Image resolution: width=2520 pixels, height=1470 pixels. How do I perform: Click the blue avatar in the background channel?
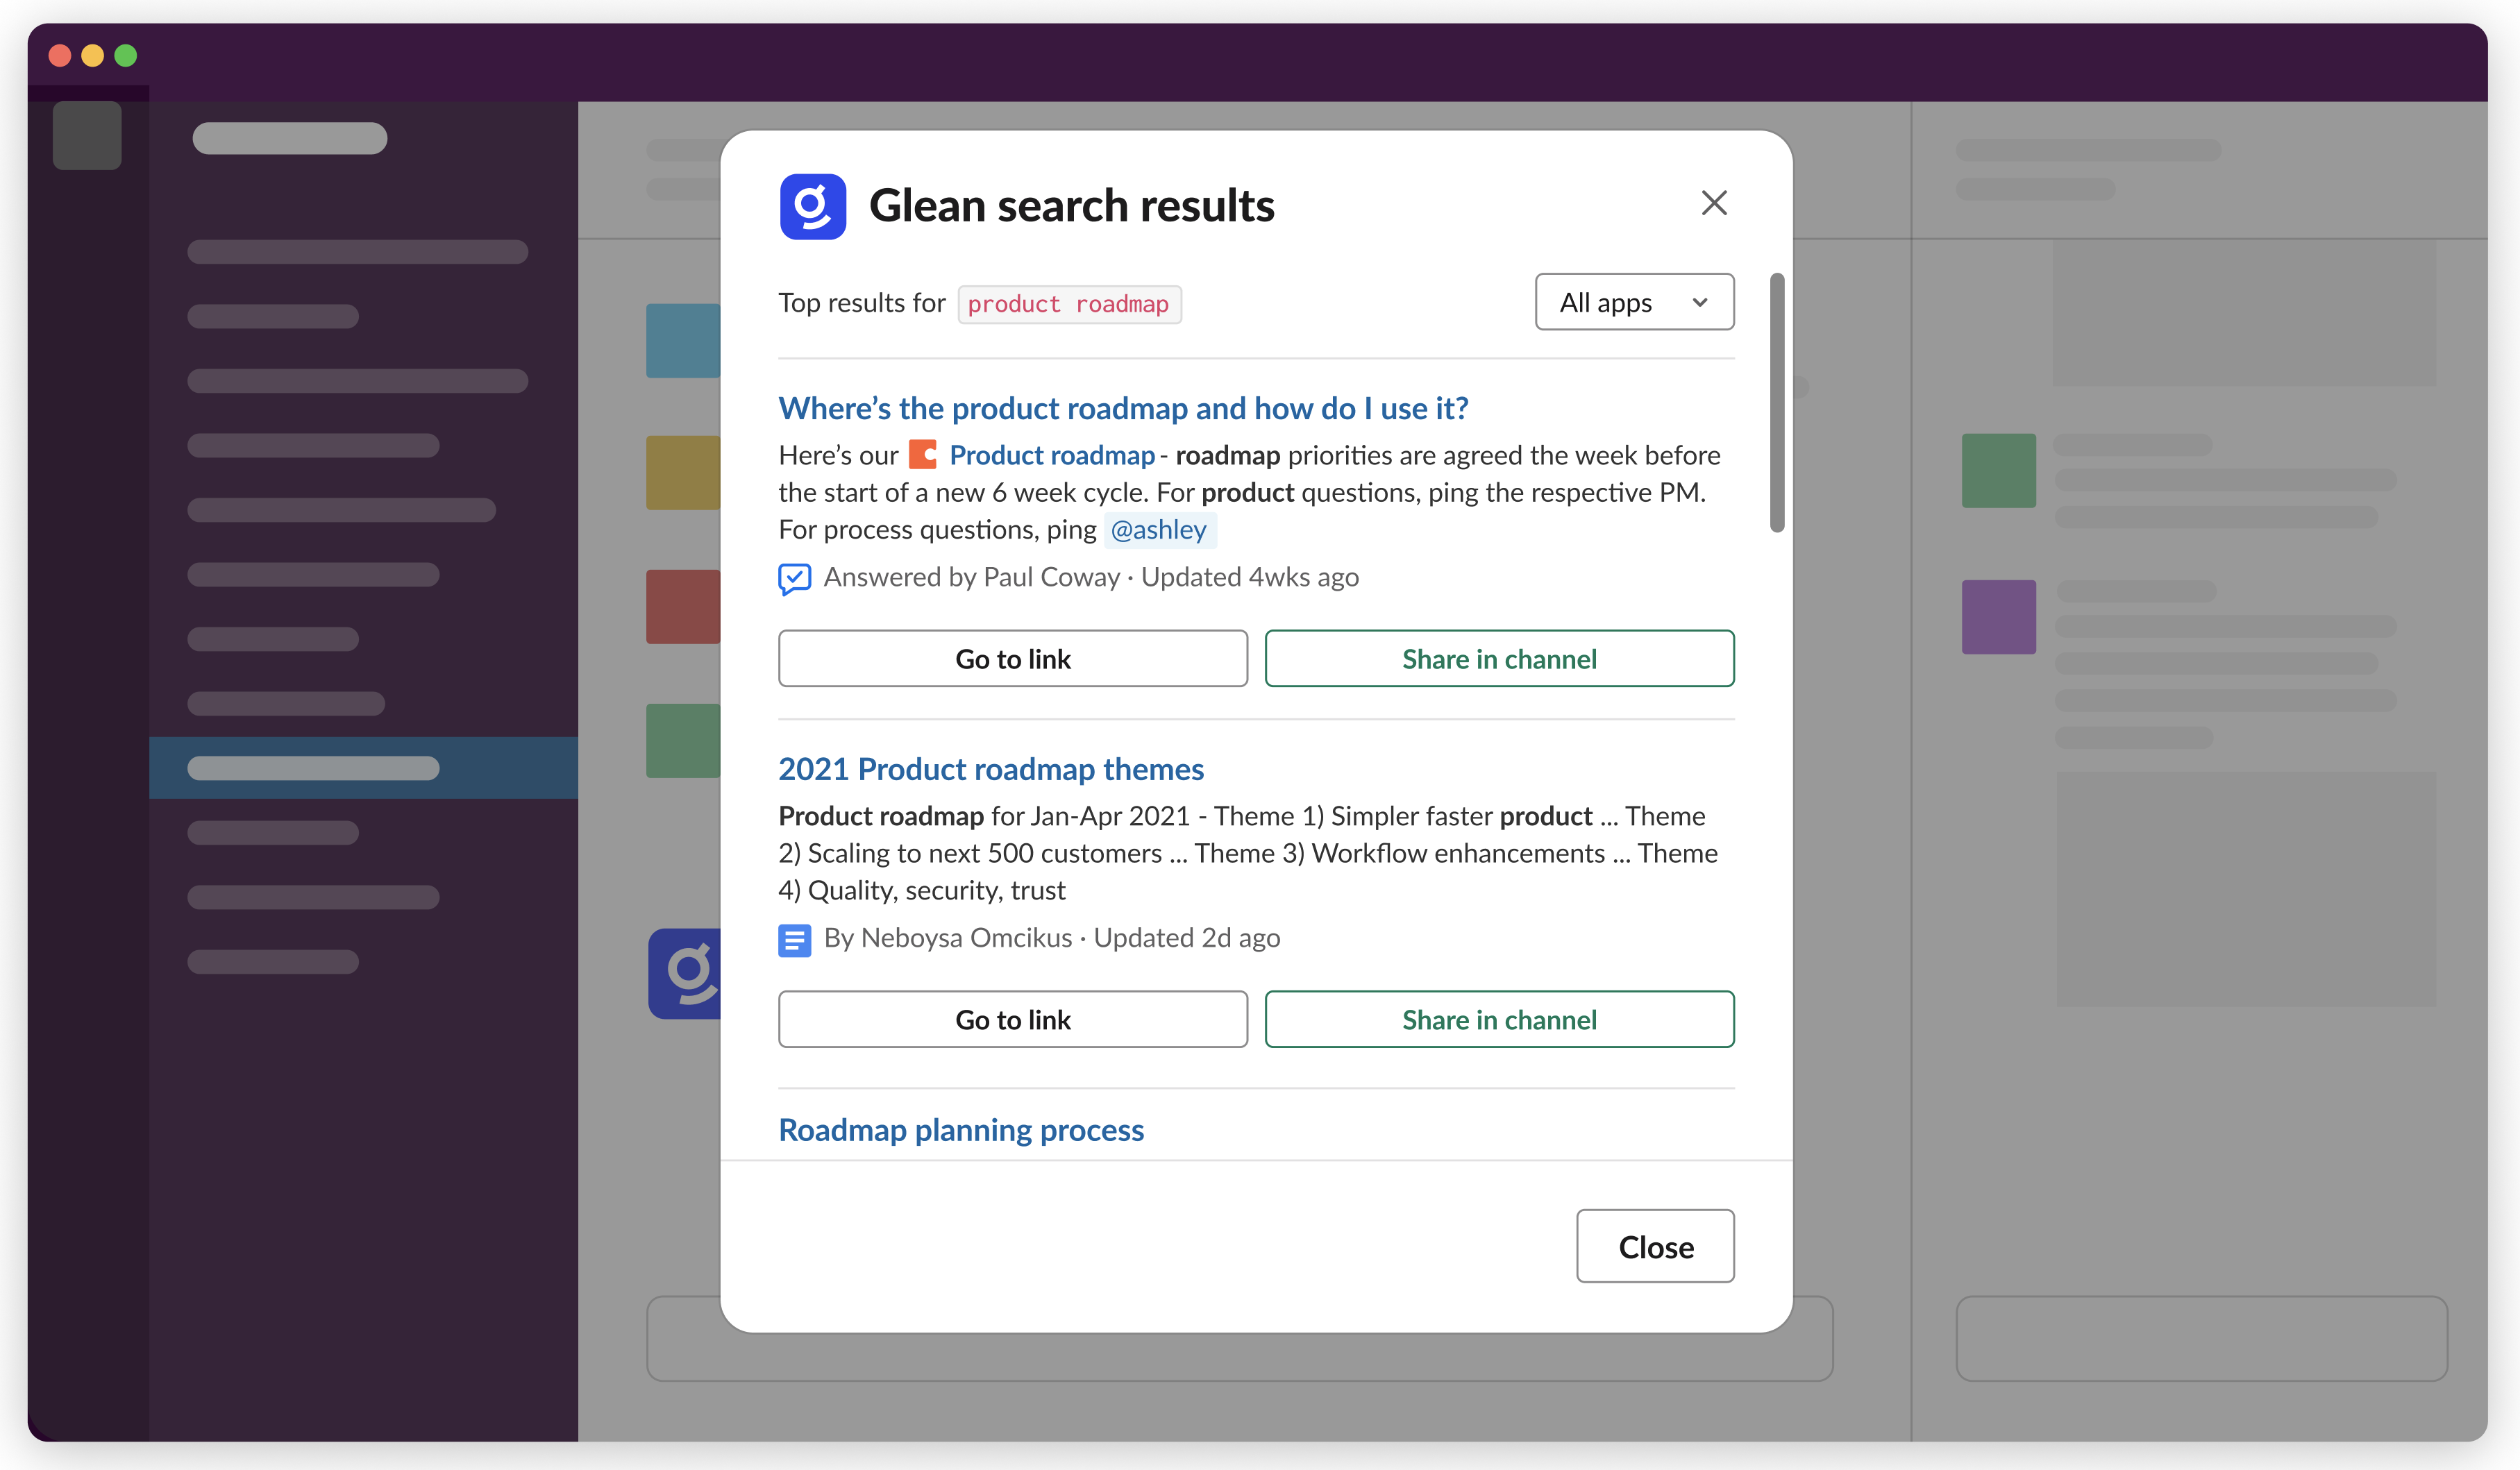(x=684, y=341)
